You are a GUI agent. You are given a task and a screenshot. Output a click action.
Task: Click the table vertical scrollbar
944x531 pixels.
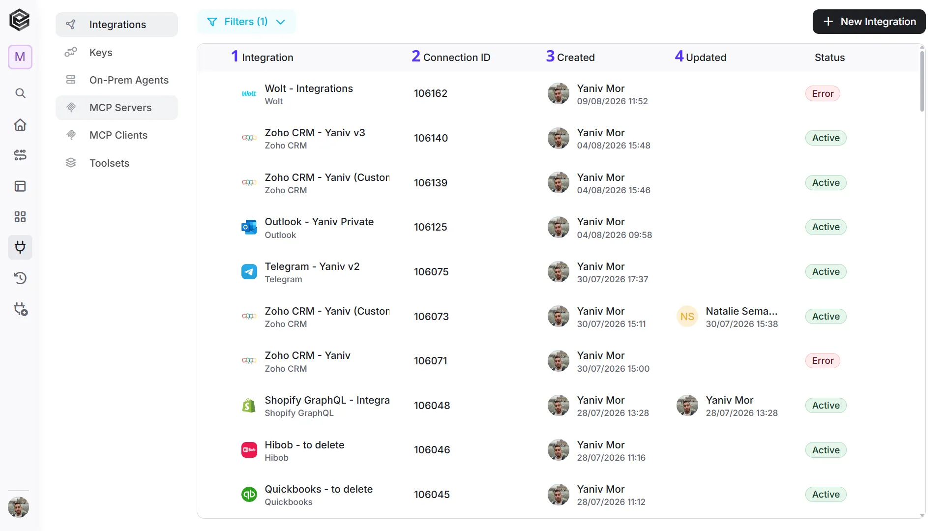pos(922,81)
